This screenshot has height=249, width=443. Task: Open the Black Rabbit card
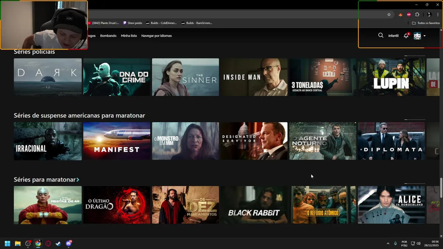pyautogui.click(x=254, y=205)
